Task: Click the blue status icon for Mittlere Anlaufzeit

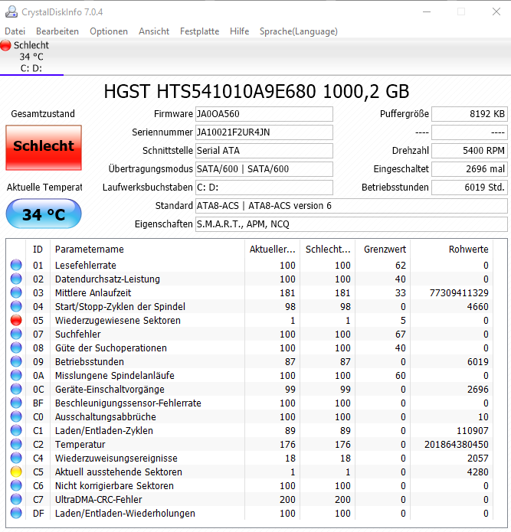Action: [16, 292]
